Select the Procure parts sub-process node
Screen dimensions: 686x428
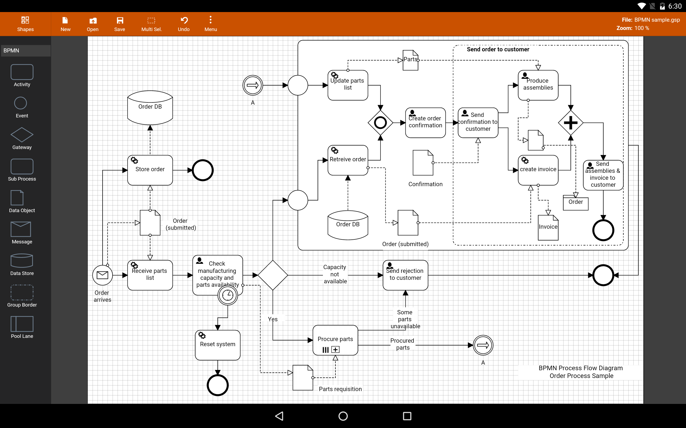pyautogui.click(x=335, y=340)
